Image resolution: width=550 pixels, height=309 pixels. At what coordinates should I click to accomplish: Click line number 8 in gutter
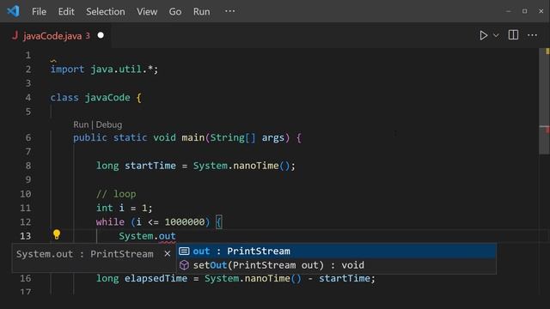point(28,166)
